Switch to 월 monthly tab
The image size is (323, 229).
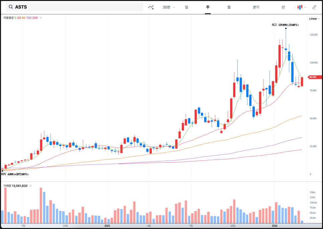[229, 7]
